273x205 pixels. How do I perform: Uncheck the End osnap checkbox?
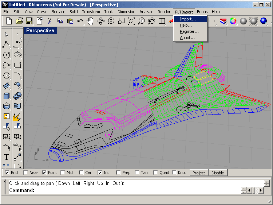(7, 173)
